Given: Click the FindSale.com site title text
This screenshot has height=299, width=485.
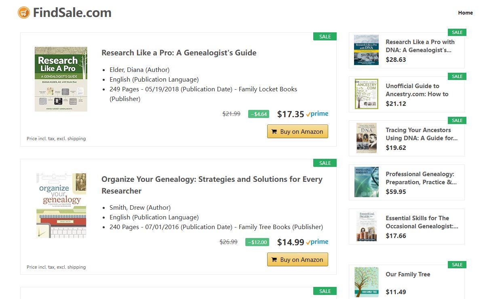Looking at the screenshot, I should 72,13.
